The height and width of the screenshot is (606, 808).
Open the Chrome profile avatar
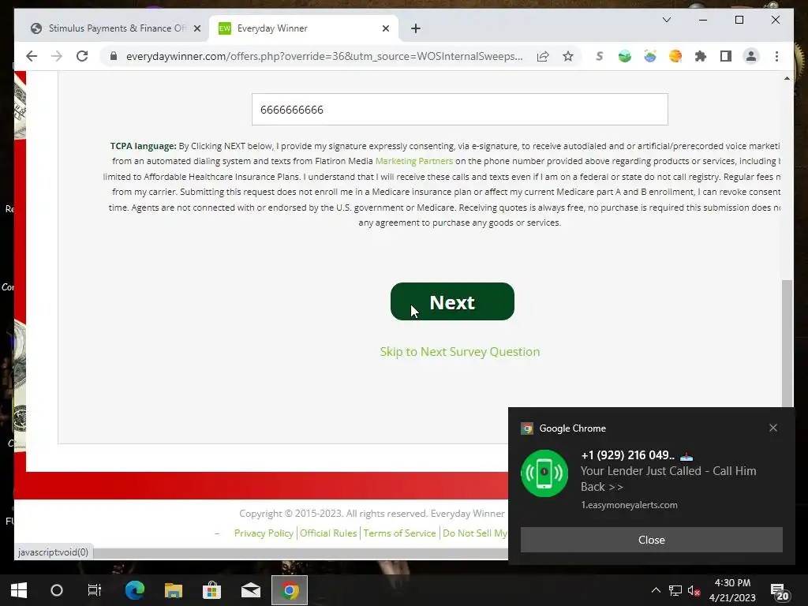pos(751,56)
